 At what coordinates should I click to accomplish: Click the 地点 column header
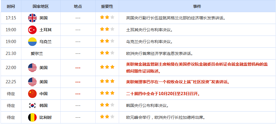78,6
